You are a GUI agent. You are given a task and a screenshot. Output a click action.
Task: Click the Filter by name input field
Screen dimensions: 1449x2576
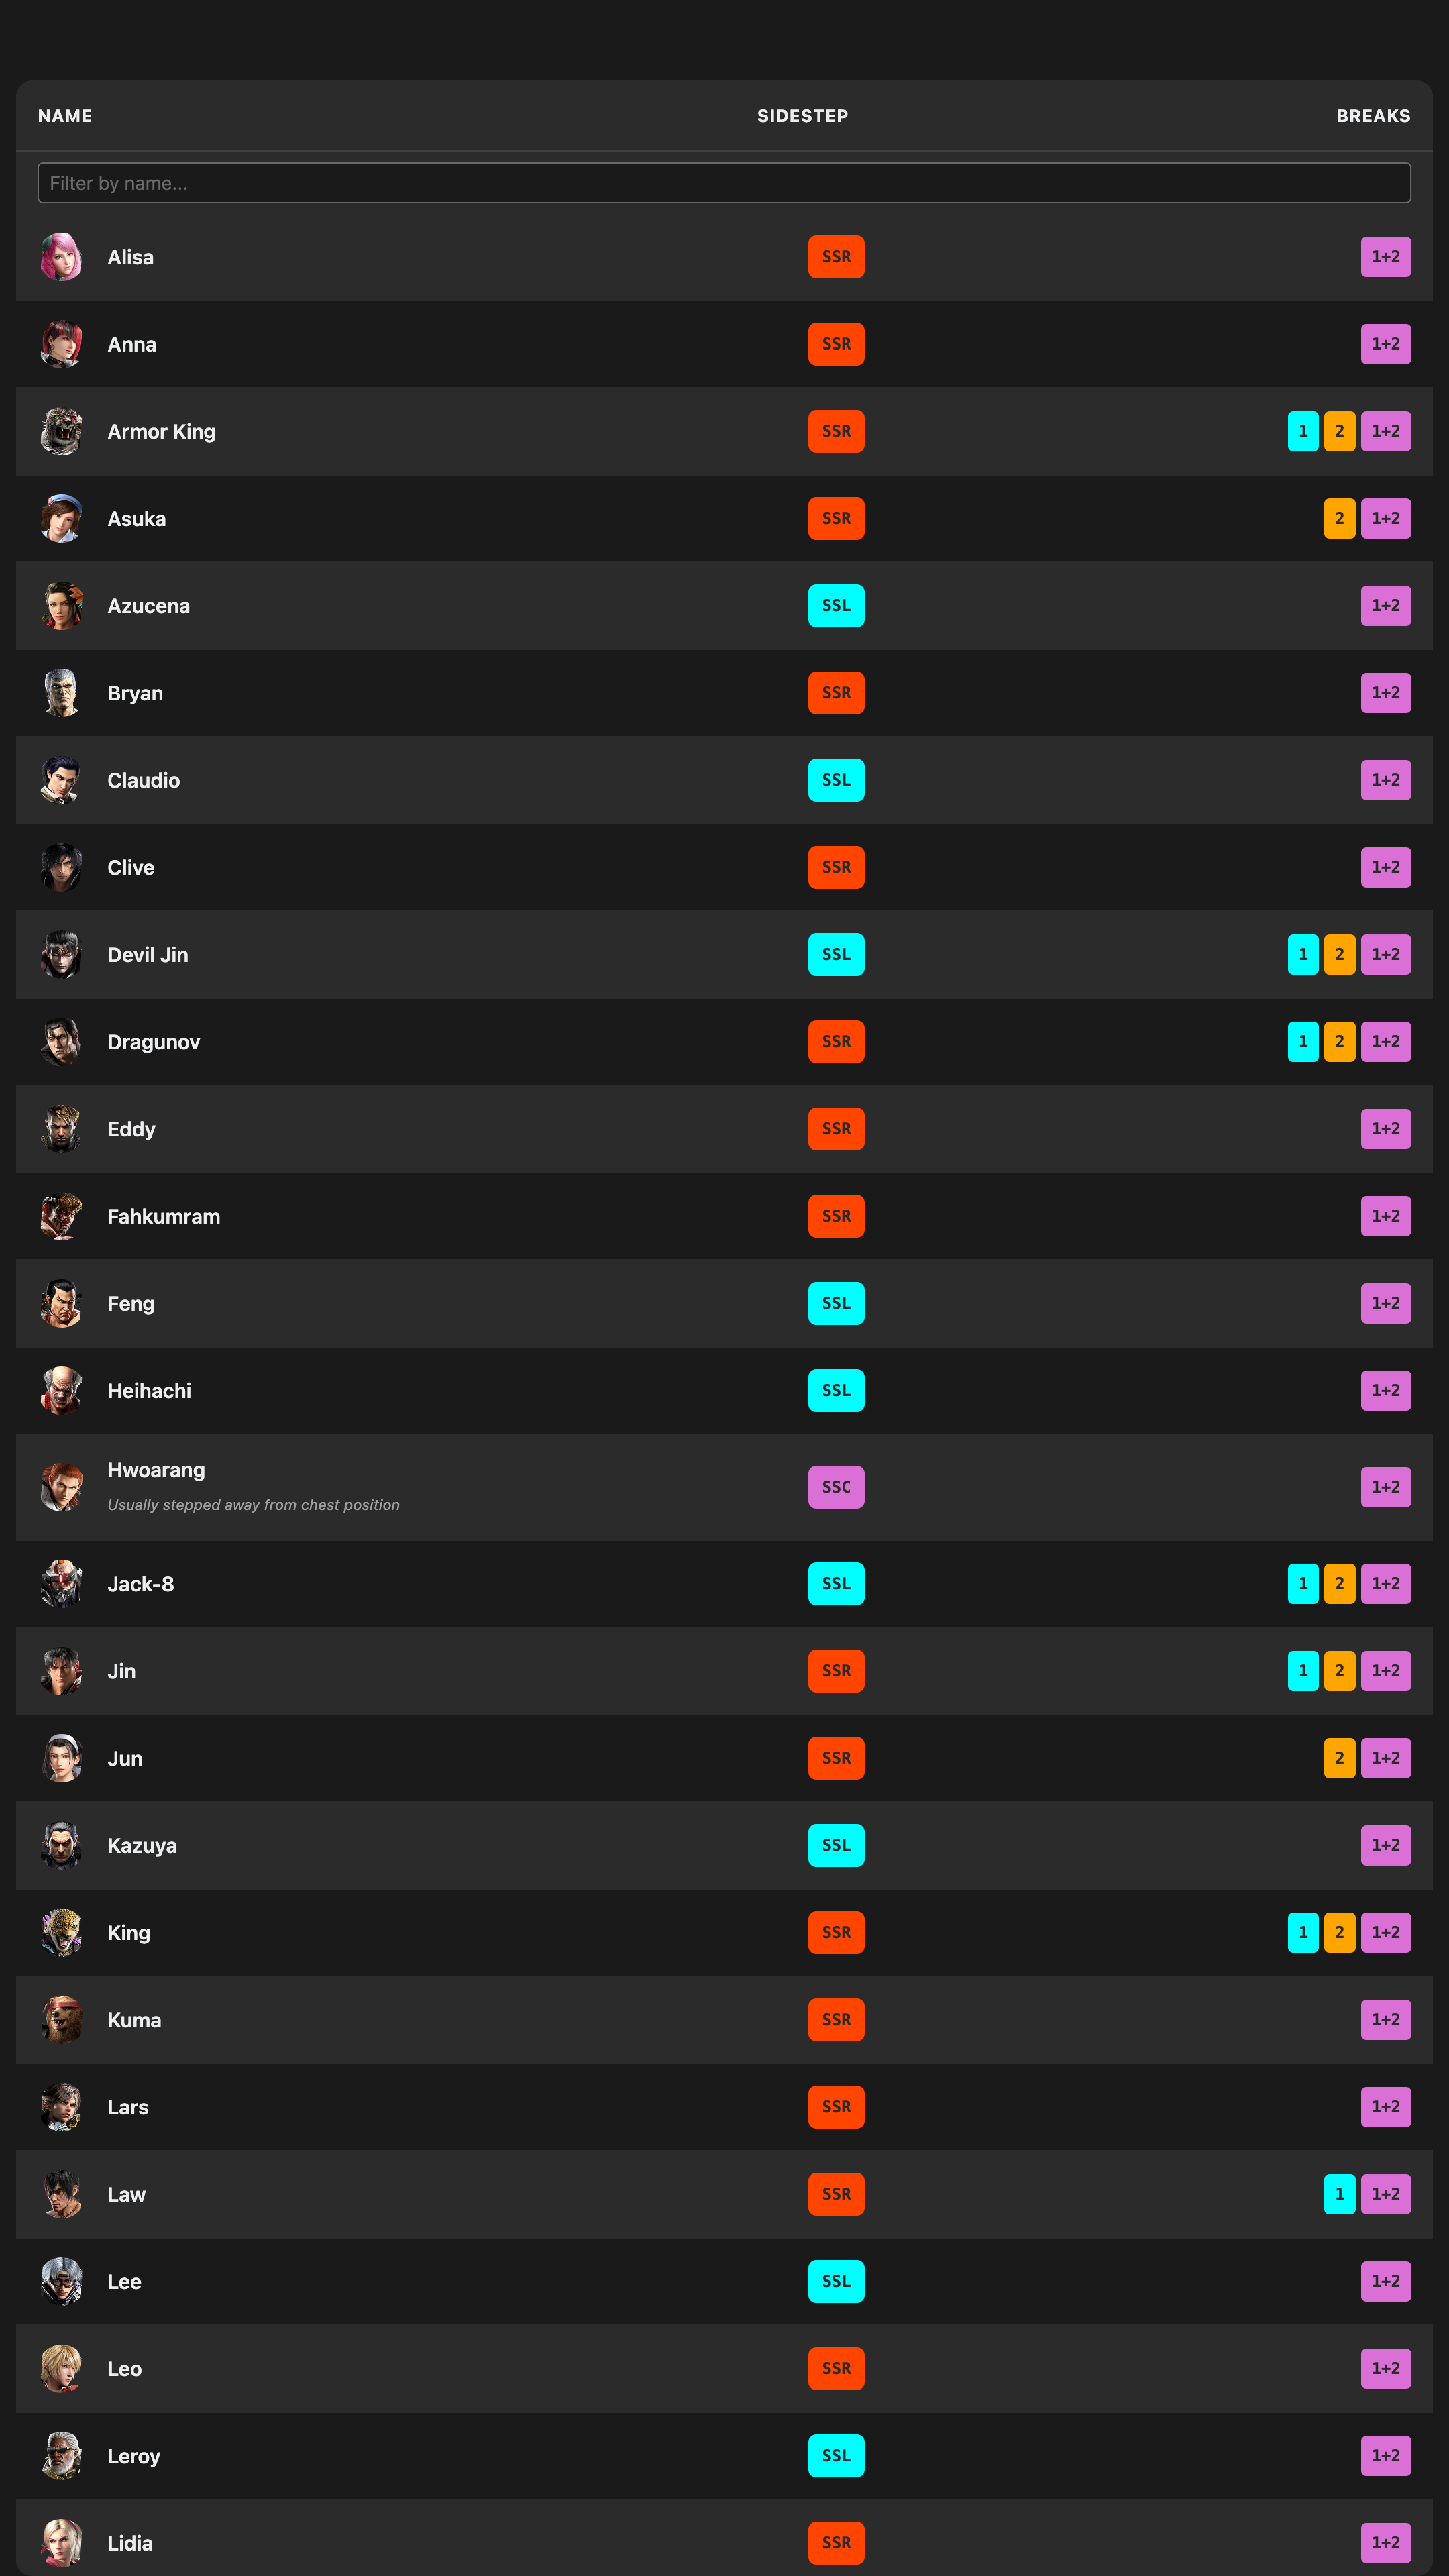coord(724,183)
